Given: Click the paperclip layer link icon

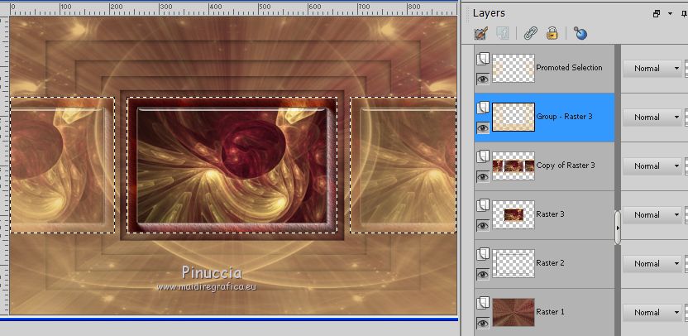Looking at the screenshot, I should pyautogui.click(x=531, y=33).
